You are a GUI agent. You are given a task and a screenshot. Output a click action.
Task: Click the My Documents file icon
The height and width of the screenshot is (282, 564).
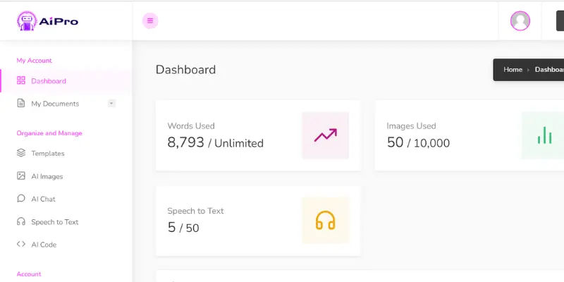[21, 103]
